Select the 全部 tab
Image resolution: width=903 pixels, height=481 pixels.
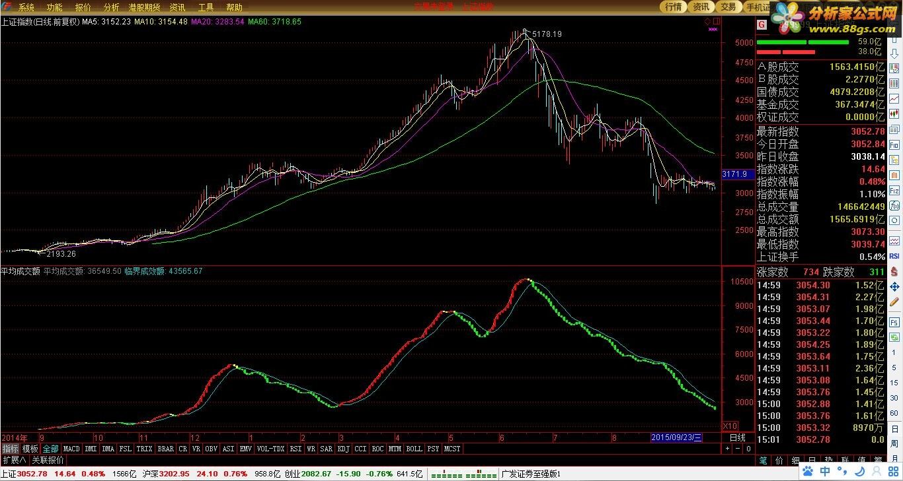click(51, 449)
